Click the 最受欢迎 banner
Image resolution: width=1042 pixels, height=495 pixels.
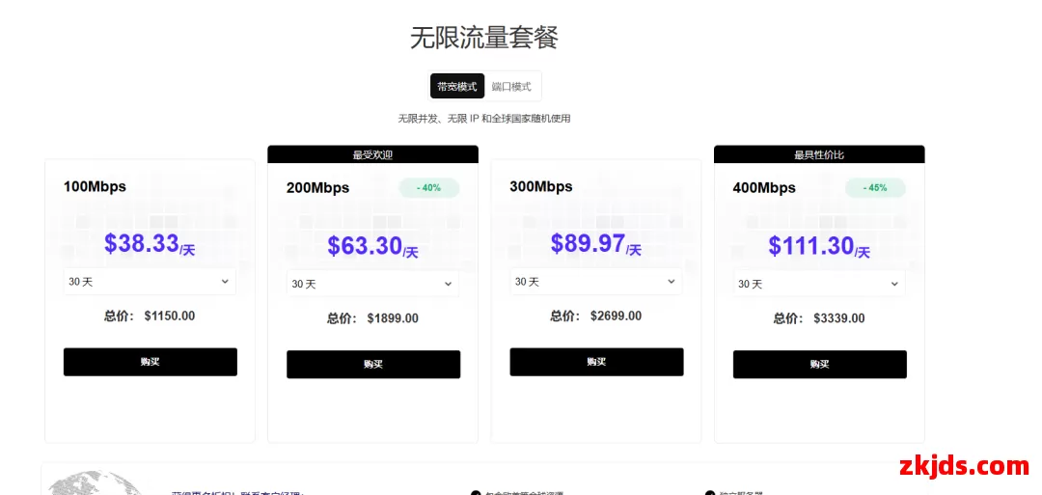click(x=372, y=154)
